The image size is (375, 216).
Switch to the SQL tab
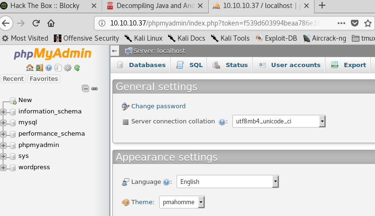[x=190, y=65]
